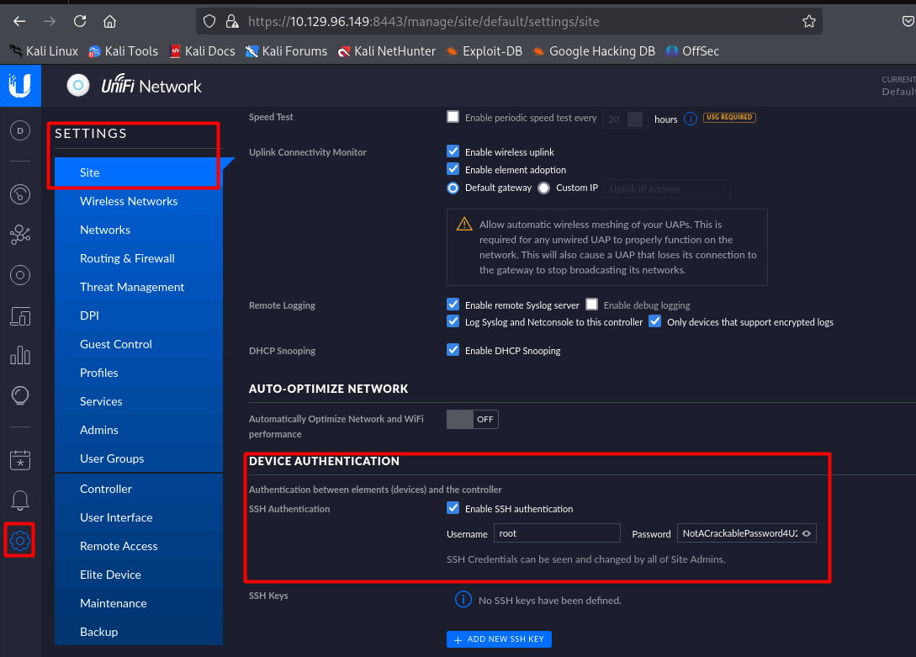Viewport: 916px width, 657px height.
Task: Open Controller settings
Action: pos(139,489)
